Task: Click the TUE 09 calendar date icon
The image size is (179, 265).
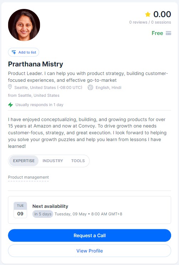Action: 20,210
